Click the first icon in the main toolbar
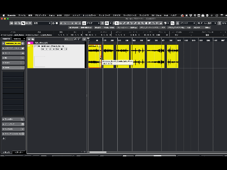 (11, 23)
